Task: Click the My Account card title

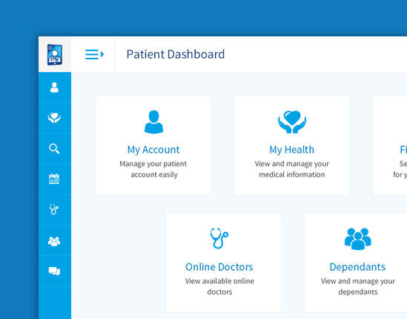Action: click(153, 150)
